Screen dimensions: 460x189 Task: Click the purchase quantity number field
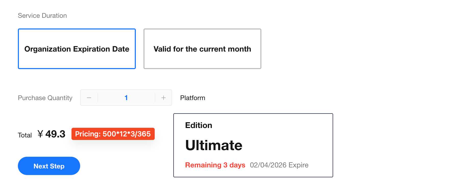[x=126, y=98]
